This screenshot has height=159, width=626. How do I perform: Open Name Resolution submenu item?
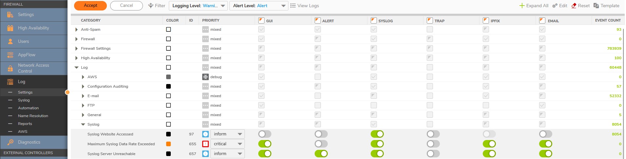click(34, 116)
